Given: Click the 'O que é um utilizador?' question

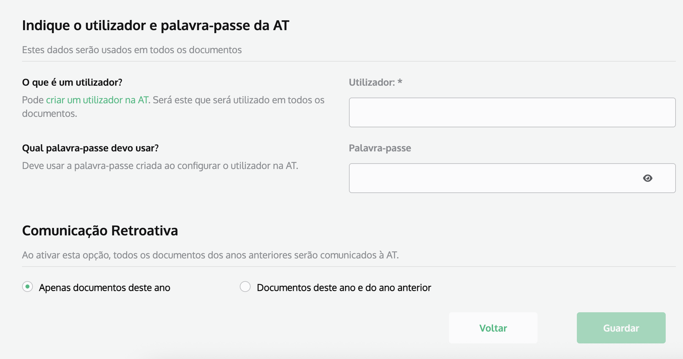Looking at the screenshot, I should [x=72, y=82].
